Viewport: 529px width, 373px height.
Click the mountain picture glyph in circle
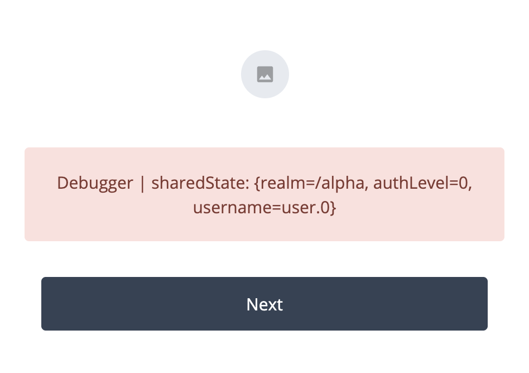coord(265,74)
